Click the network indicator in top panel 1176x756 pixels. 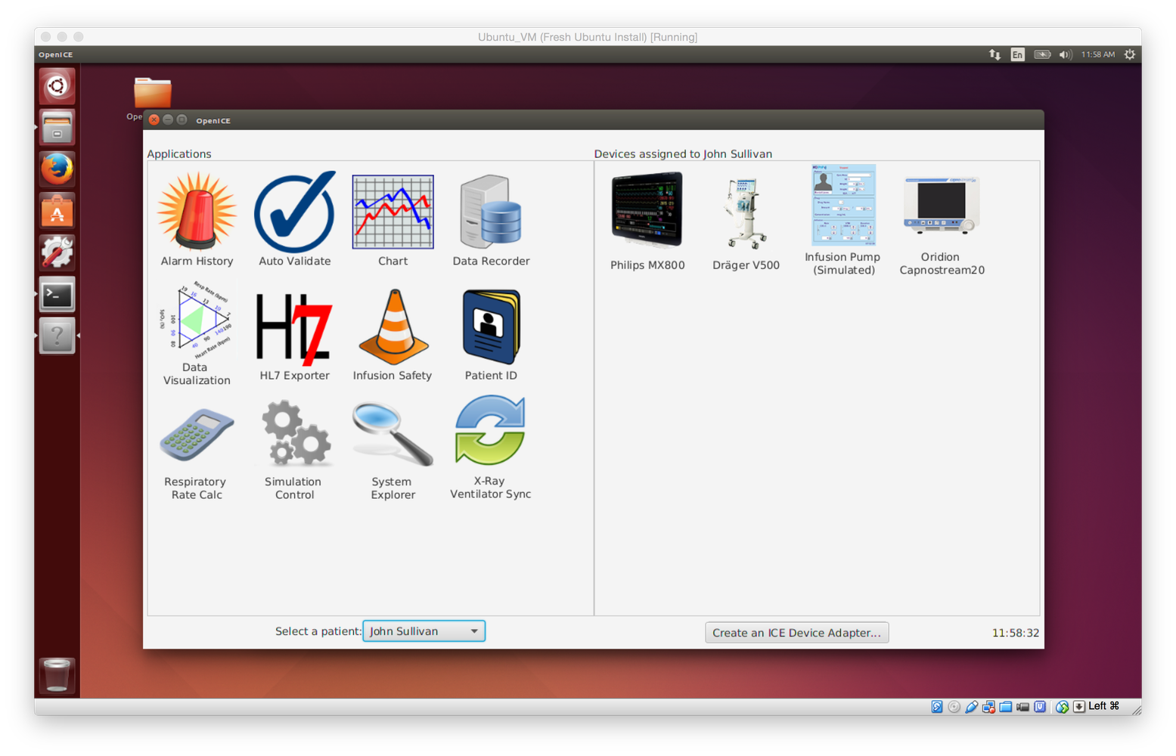click(994, 54)
